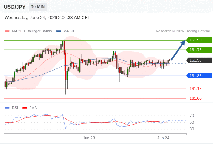Click the Jun 23 time axis label
This screenshot has width=213, height=144.
point(89,138)
